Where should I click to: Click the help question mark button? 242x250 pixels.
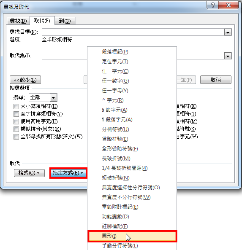(x=212, y=5)
